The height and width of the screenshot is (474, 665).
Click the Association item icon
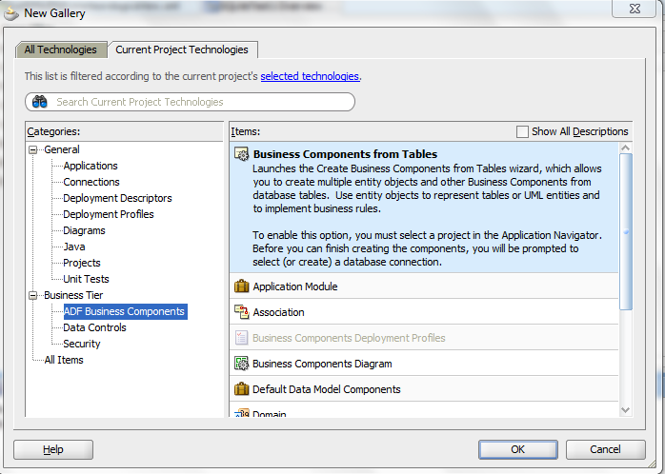[242, 312]
